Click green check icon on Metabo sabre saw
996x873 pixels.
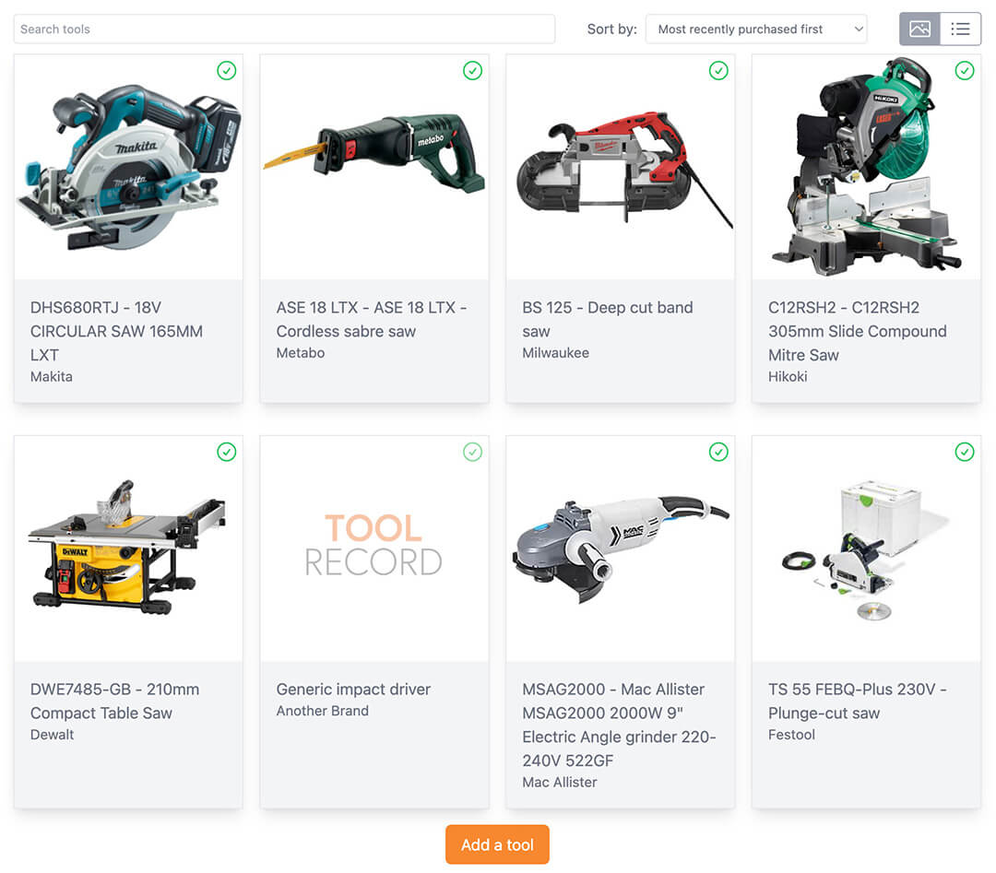[472, 70]
